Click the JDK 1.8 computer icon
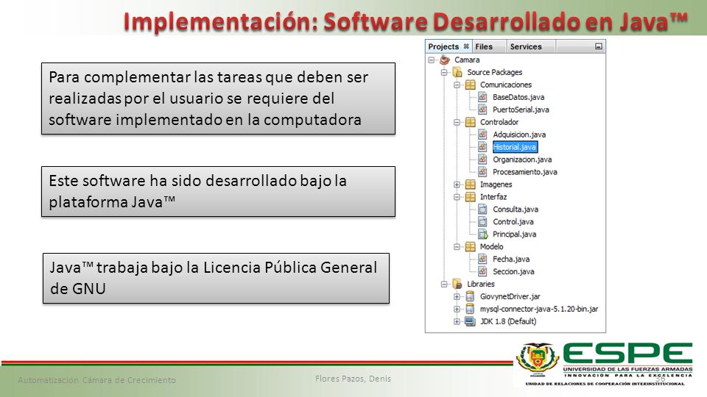Image resolution: width=707 pixels, height=397 pixels. (x=471, y=321)
